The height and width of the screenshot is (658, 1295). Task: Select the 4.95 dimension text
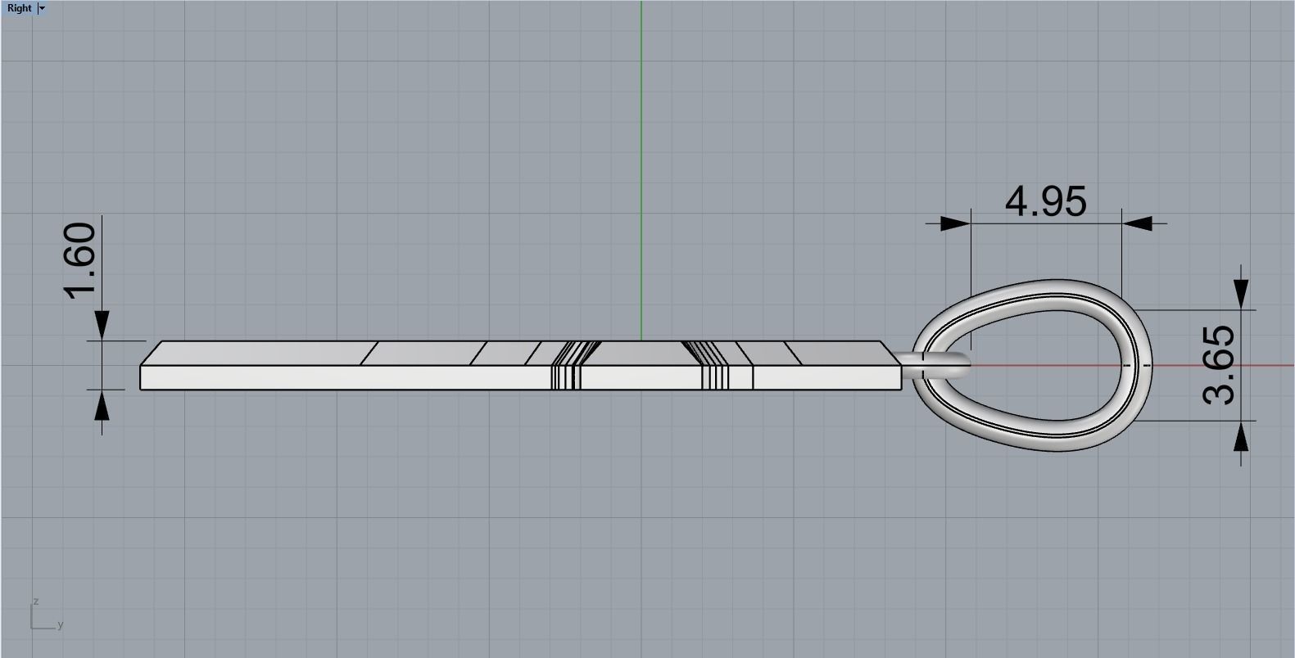(x=1046, y=201)
